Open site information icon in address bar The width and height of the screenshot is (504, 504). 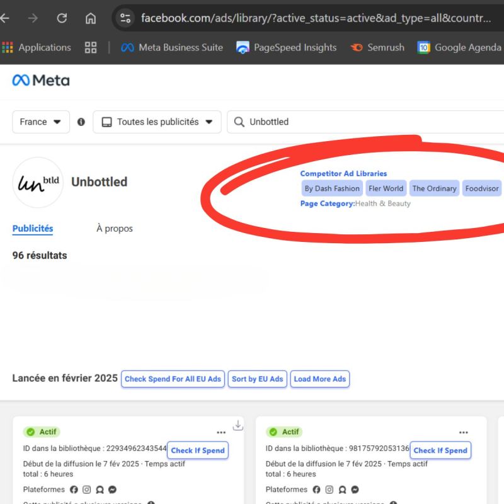(125, 18)
